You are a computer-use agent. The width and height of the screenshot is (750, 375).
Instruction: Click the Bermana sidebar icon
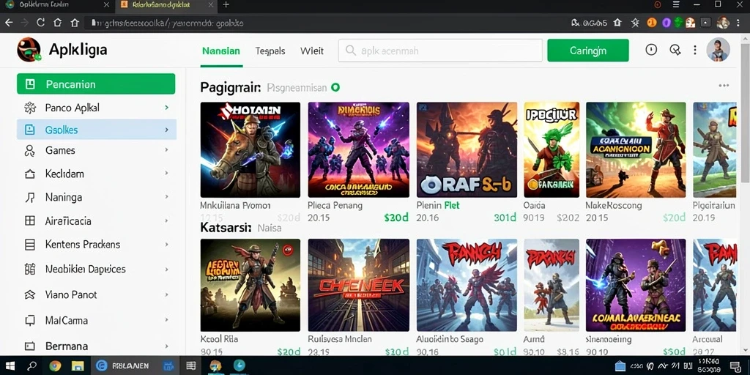click(29, 346)
